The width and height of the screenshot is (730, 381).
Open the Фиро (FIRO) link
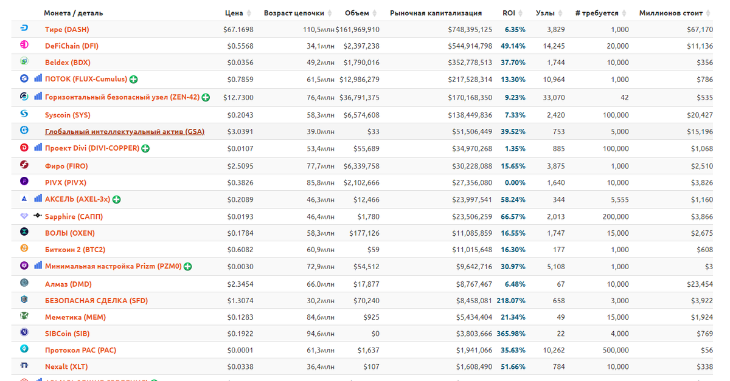pyautogui.click(x=66, y=166)
